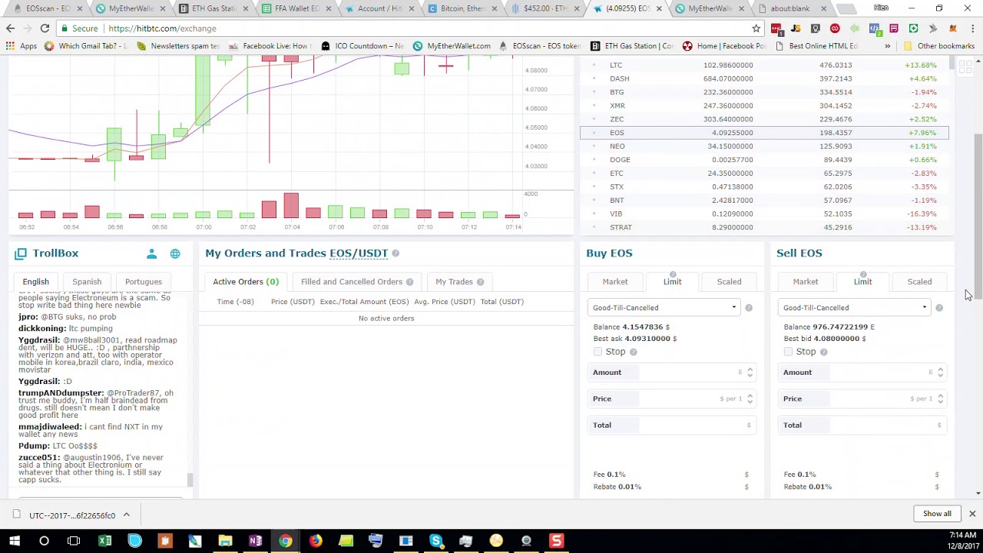
Task: Open TrollBox user profile icon
Action: [151, 253]
